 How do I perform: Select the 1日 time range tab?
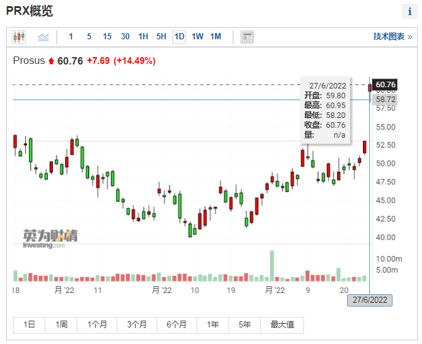(x=29, y=325)
